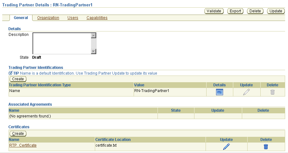The width and height of the screenshot is (288, 153).
Task: Click the trash icon in Name identification row
Action: [272, 92]
